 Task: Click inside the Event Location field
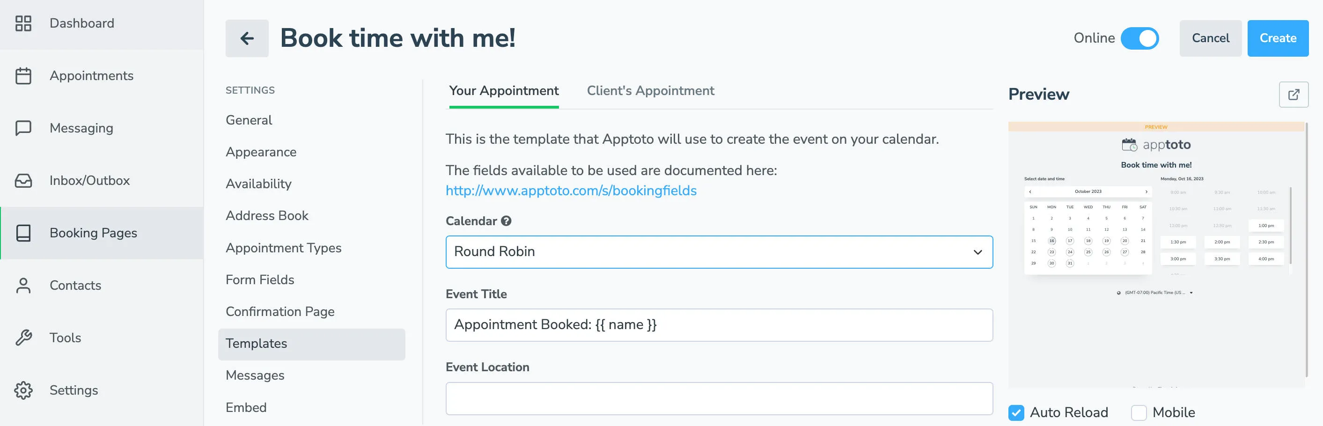(719, 398)
